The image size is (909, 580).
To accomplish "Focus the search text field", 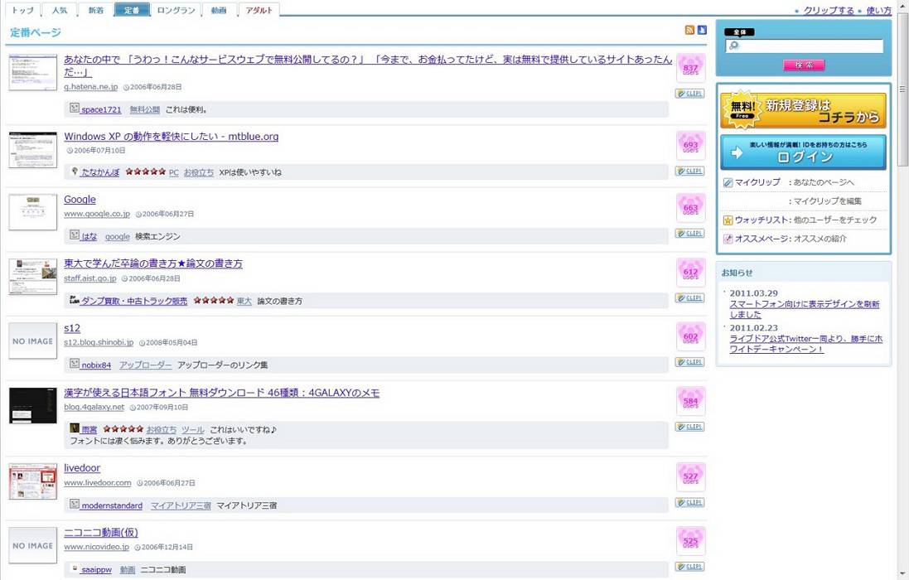I will click(804, 46).
